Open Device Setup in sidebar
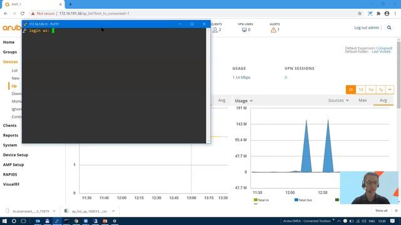Viewport: 401px width, 225px height. (16, 155)
